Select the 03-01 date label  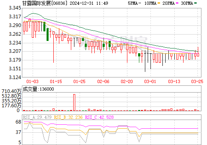150,81
